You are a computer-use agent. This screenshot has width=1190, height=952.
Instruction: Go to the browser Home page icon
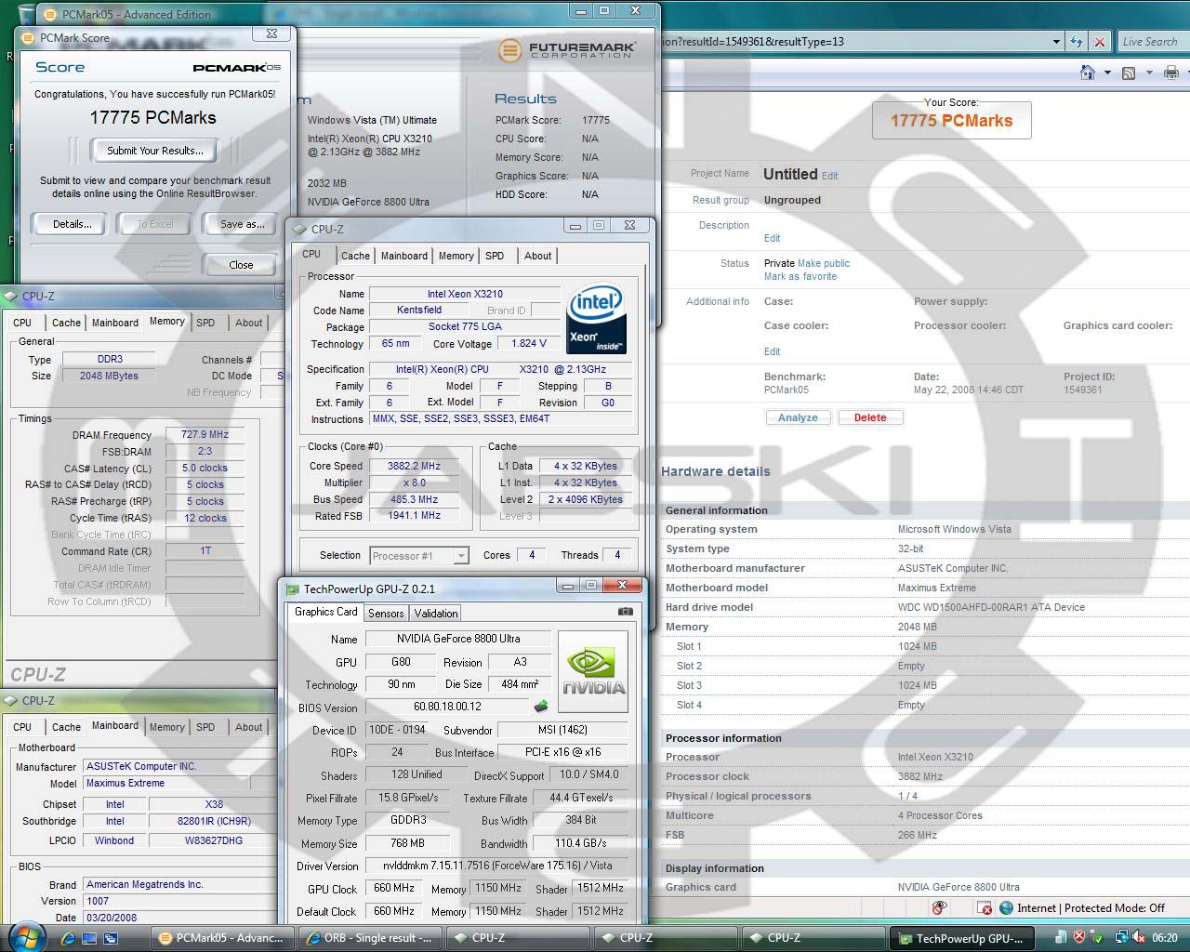click(1088, 73)
